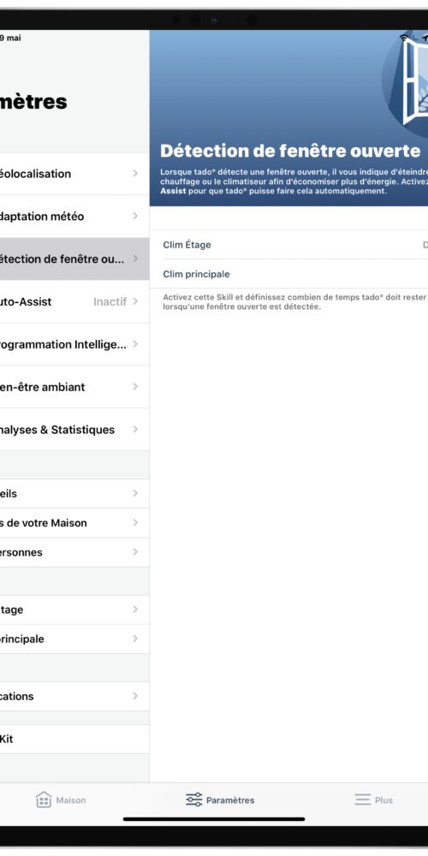This screenshot has width=428, height=856.
Task: Tap the HomeKit row in sidebar
Action: tap(74, 740)
